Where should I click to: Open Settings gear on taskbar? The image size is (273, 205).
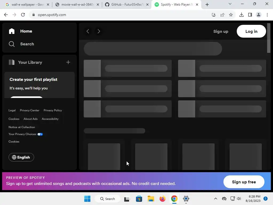click(186, 199)
